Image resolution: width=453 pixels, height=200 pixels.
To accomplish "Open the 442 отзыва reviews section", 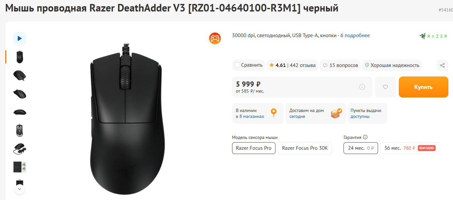I will [x=302, y=65].
